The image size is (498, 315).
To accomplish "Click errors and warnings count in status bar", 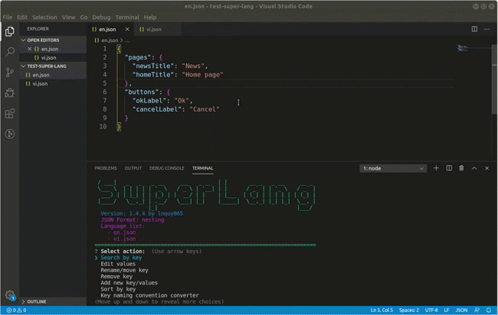I will tap(17, 310).
